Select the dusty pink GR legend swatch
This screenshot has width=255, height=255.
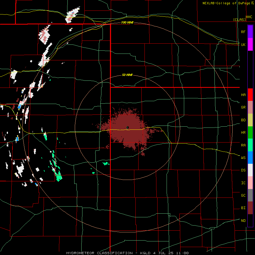click(x=250, y=107)
